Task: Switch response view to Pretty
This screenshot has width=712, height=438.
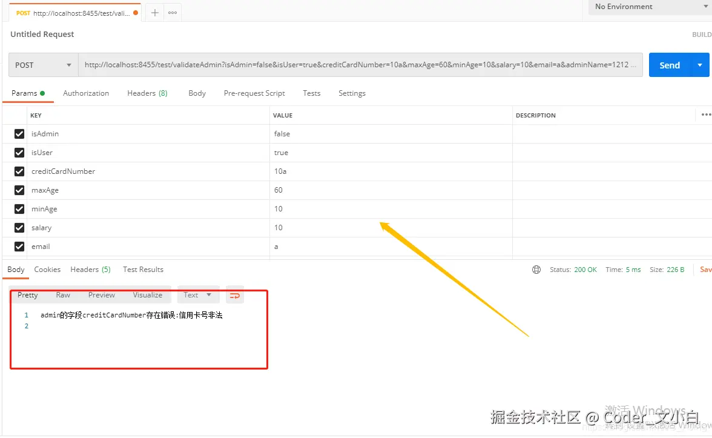Action: (x=28, y=295)
